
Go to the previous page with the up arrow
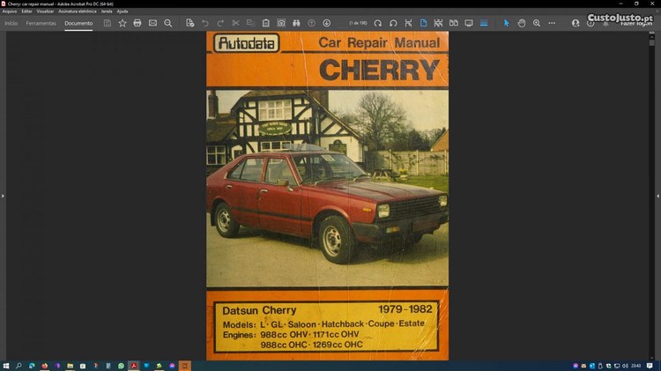pyautogui.click(x=312, y=23)
